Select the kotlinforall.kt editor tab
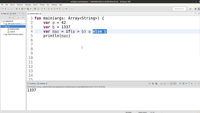 click(34, 13)
